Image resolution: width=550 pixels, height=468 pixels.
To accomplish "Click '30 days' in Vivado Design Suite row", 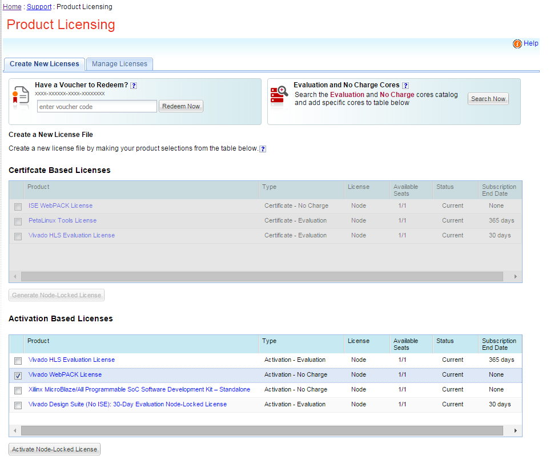I will (500, 404).
